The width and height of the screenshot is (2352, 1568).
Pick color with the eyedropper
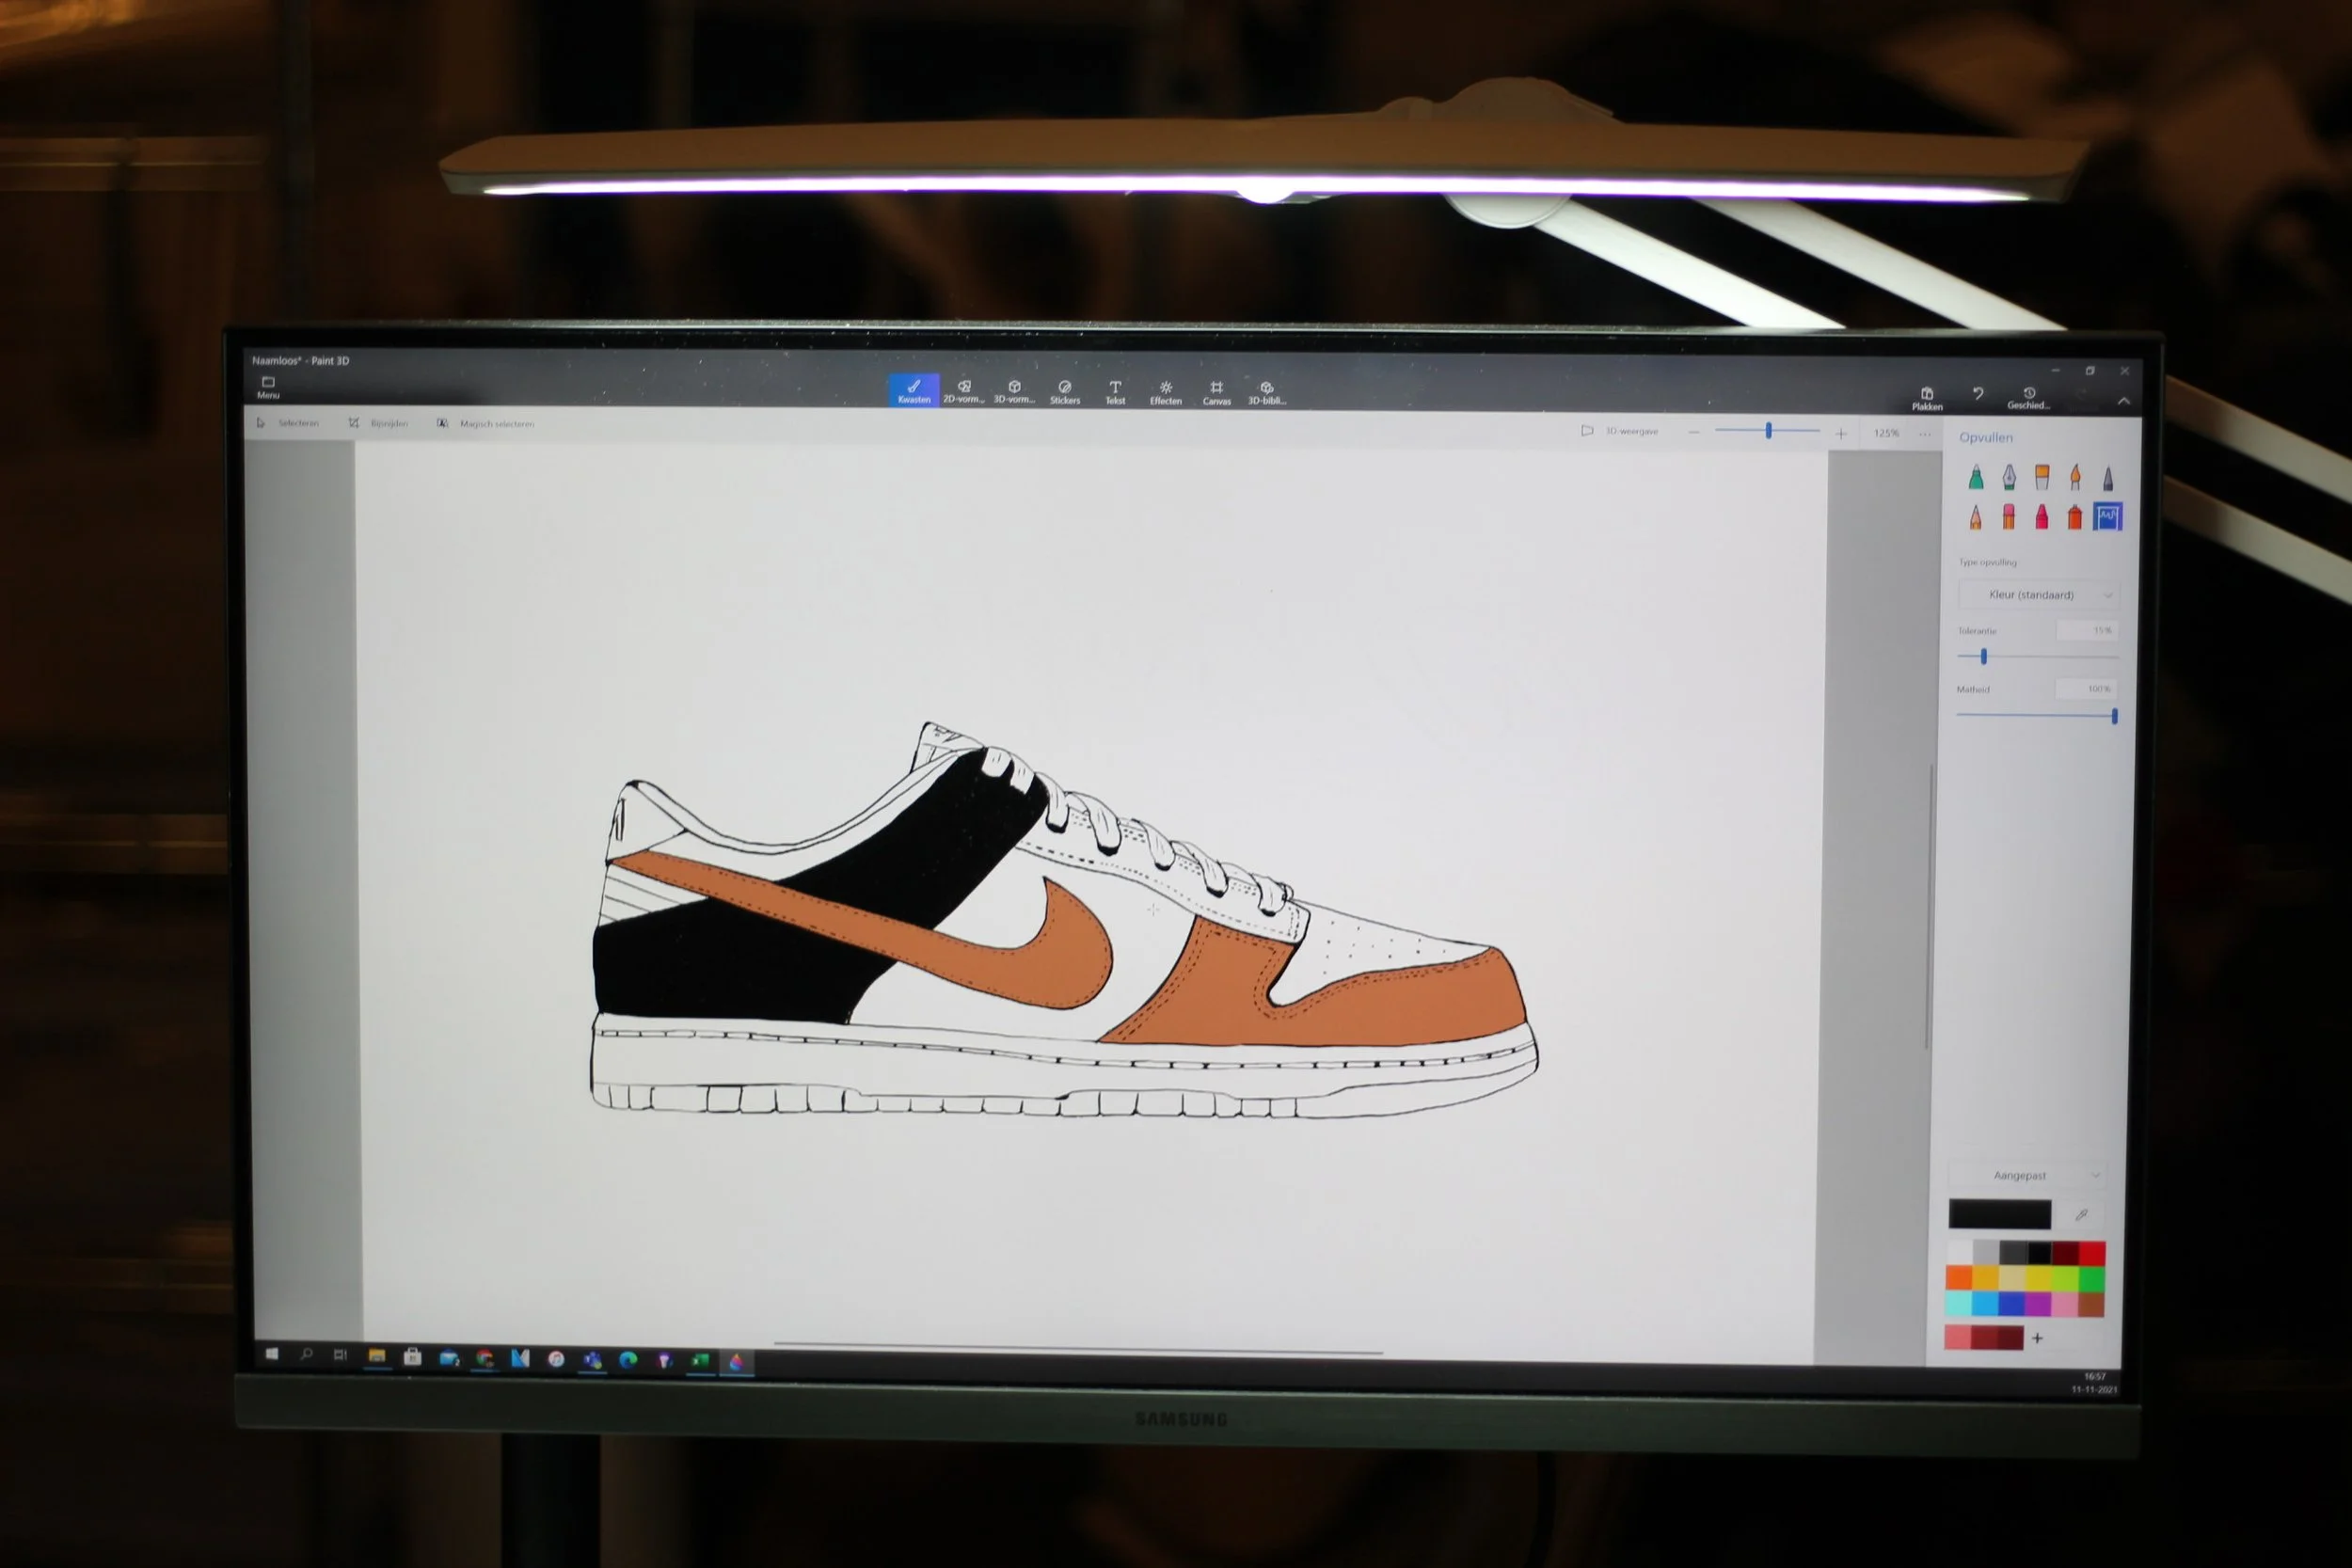click(x=2081, y=1215)
